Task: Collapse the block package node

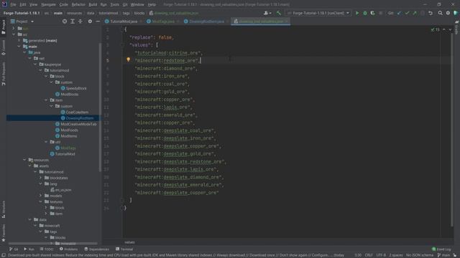Action: [46, 77]
